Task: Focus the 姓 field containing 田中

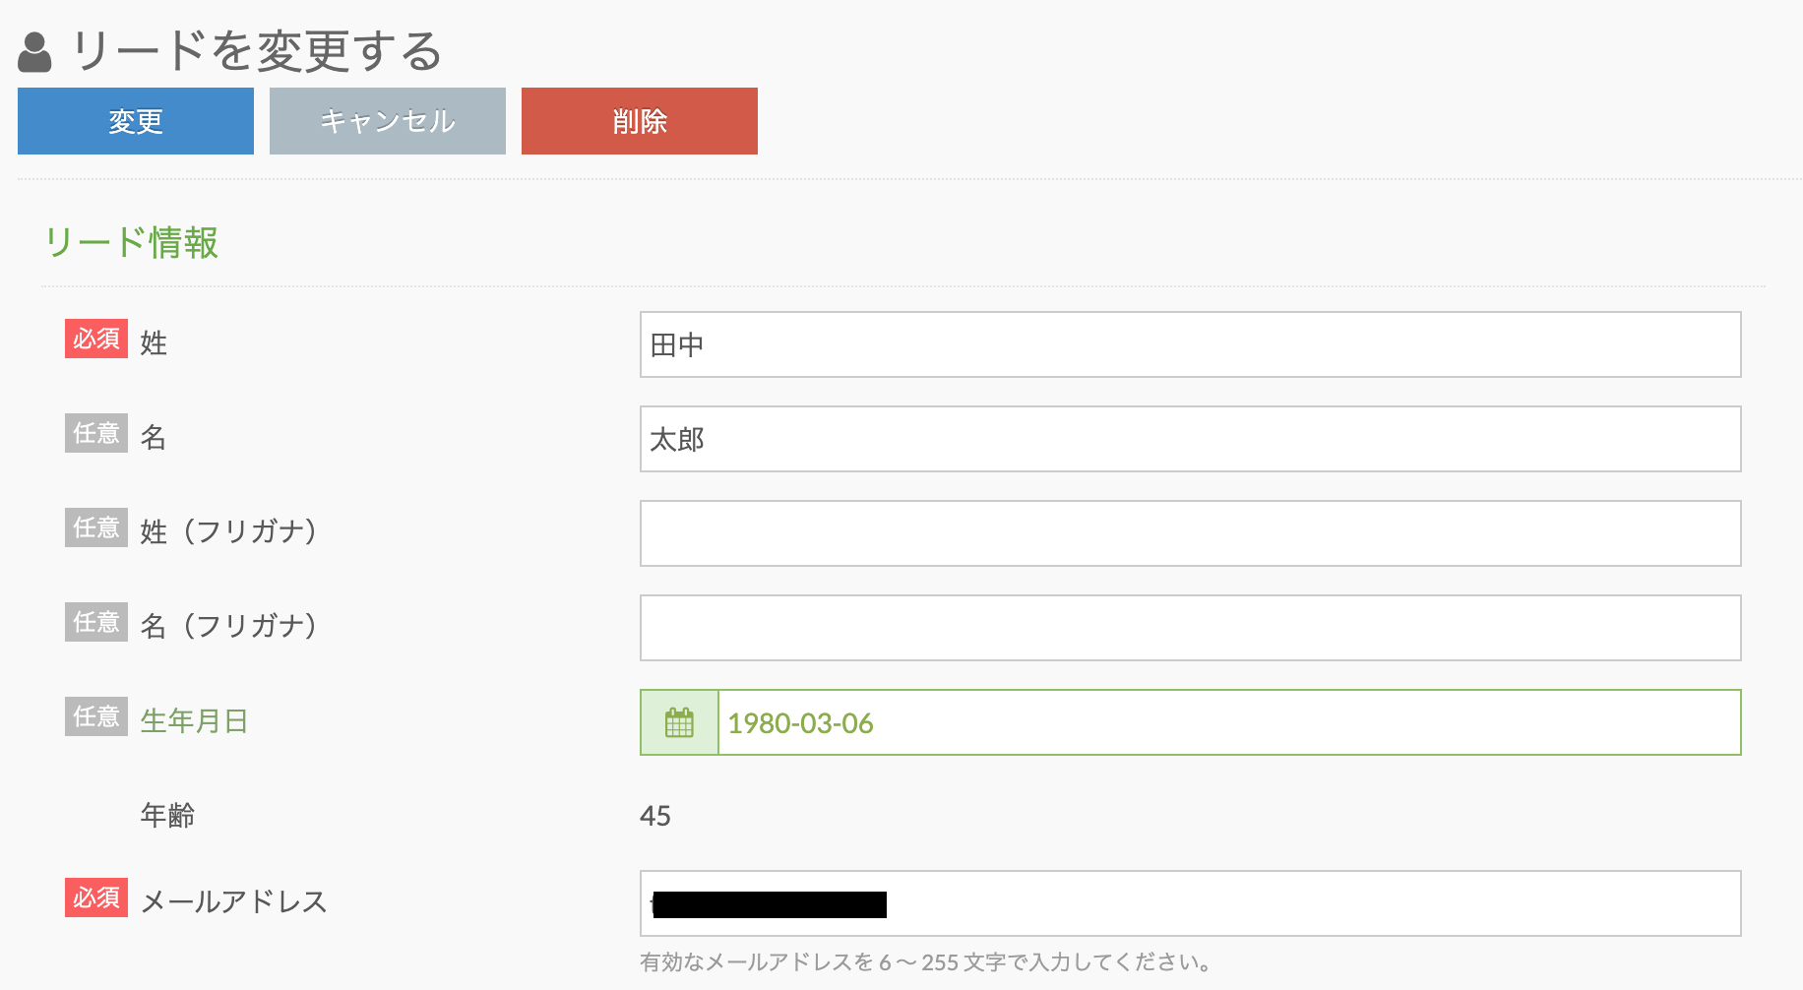Action: click(x=1189, y=344)
